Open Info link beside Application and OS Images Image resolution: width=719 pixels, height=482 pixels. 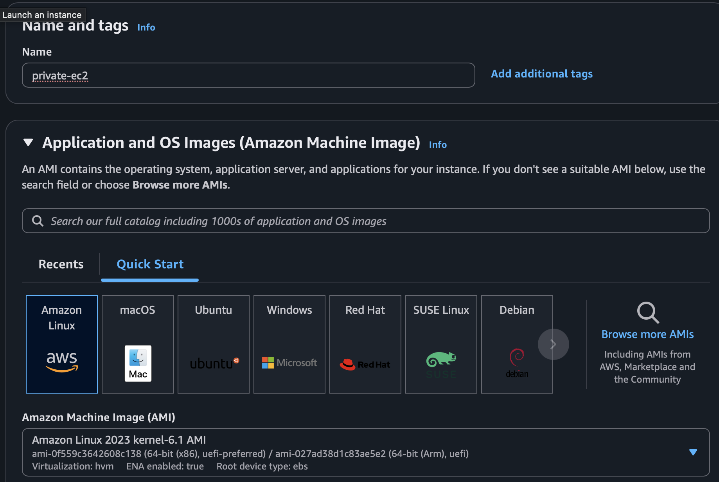click(438, 145)
